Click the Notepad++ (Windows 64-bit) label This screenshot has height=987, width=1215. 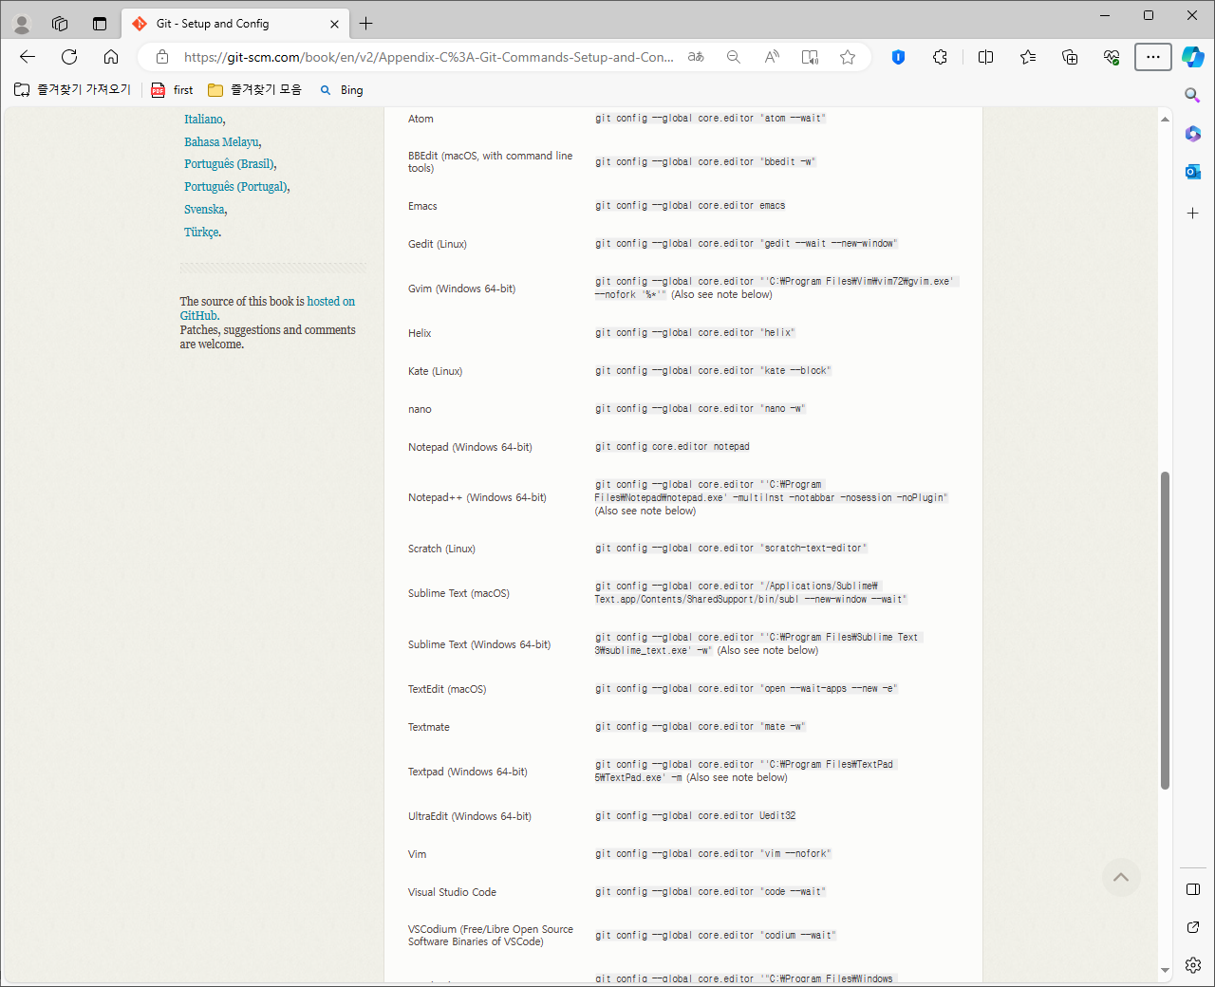(477, 497)
